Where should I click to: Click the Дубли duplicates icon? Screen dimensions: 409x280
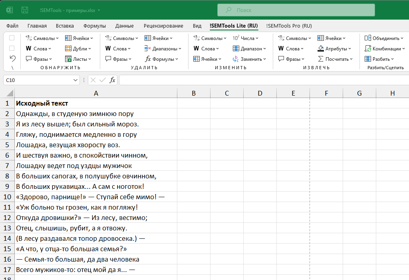tap(68, 48)
